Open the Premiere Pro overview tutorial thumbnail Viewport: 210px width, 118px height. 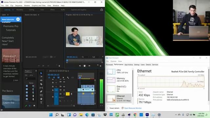(11, 55)
